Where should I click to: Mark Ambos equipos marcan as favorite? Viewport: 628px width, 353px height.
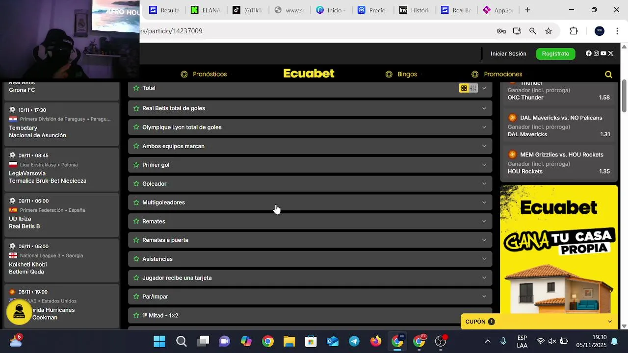click(x=136, y=146)
